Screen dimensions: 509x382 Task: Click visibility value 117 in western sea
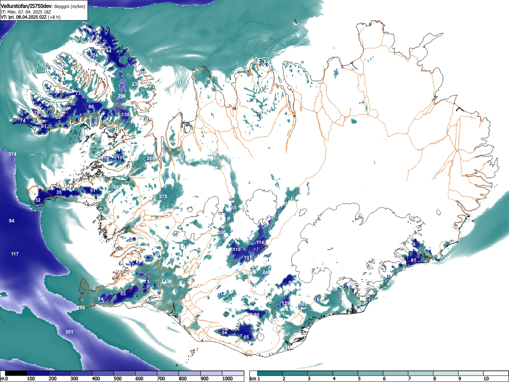(x=15, y=254)
